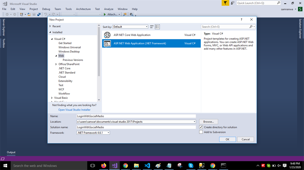Open Visual Studio Installer link

(x=74, y=110)
